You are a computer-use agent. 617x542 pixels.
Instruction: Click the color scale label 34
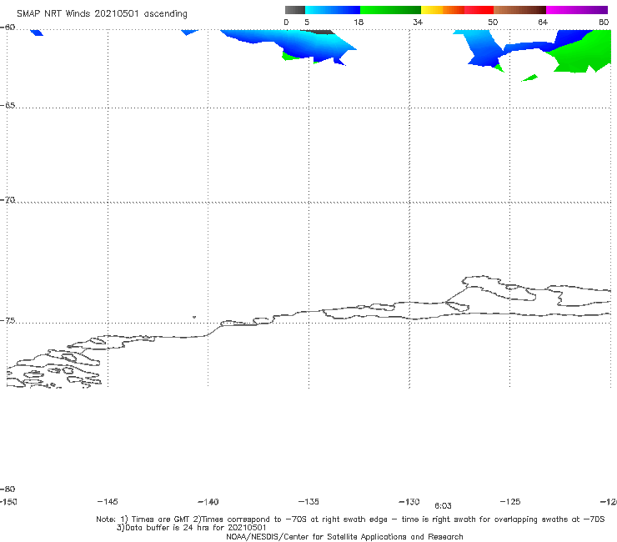pyautogui.click(x=418, y=23)
